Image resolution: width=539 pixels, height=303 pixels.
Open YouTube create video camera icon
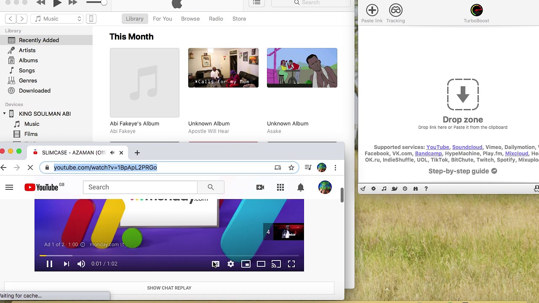point(260,187)
